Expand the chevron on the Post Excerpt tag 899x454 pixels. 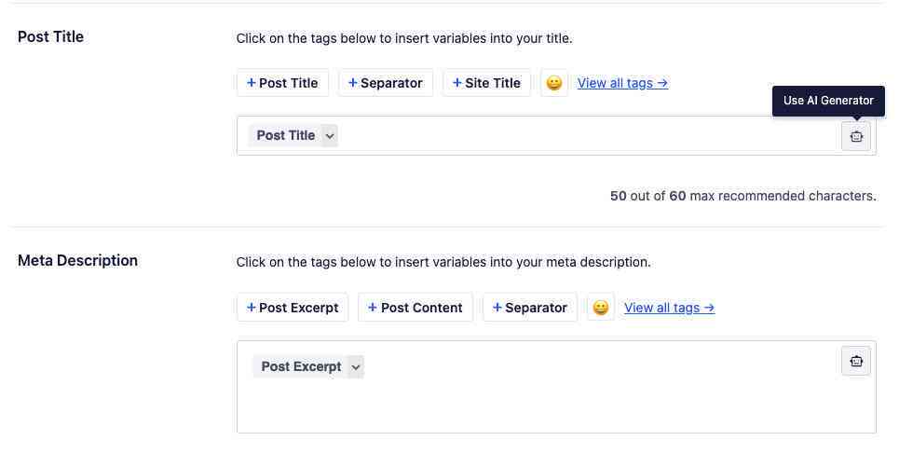(356, 366)
